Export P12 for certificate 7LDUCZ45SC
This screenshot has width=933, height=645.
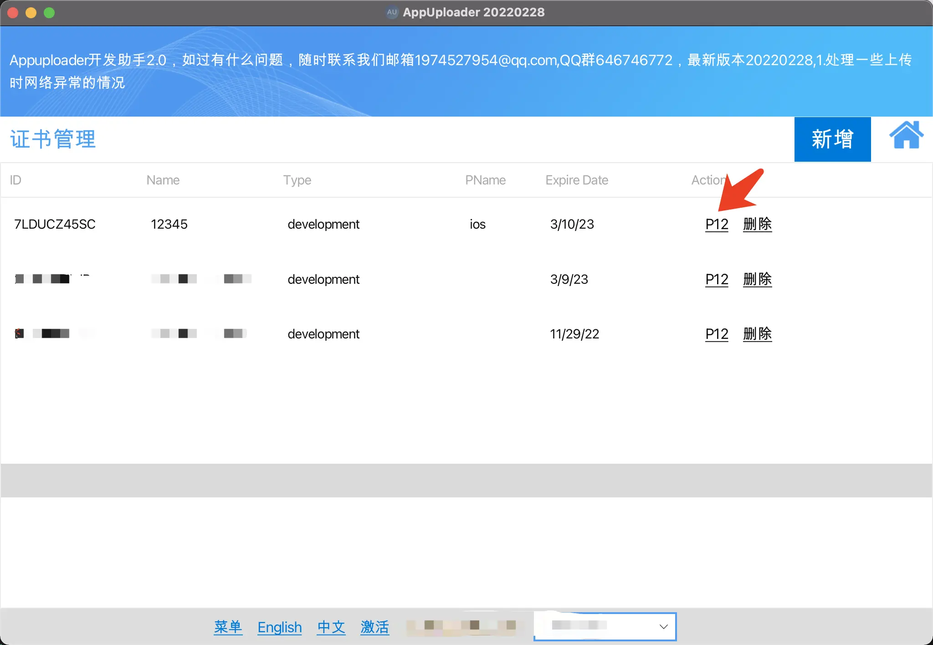coord(717,224)
